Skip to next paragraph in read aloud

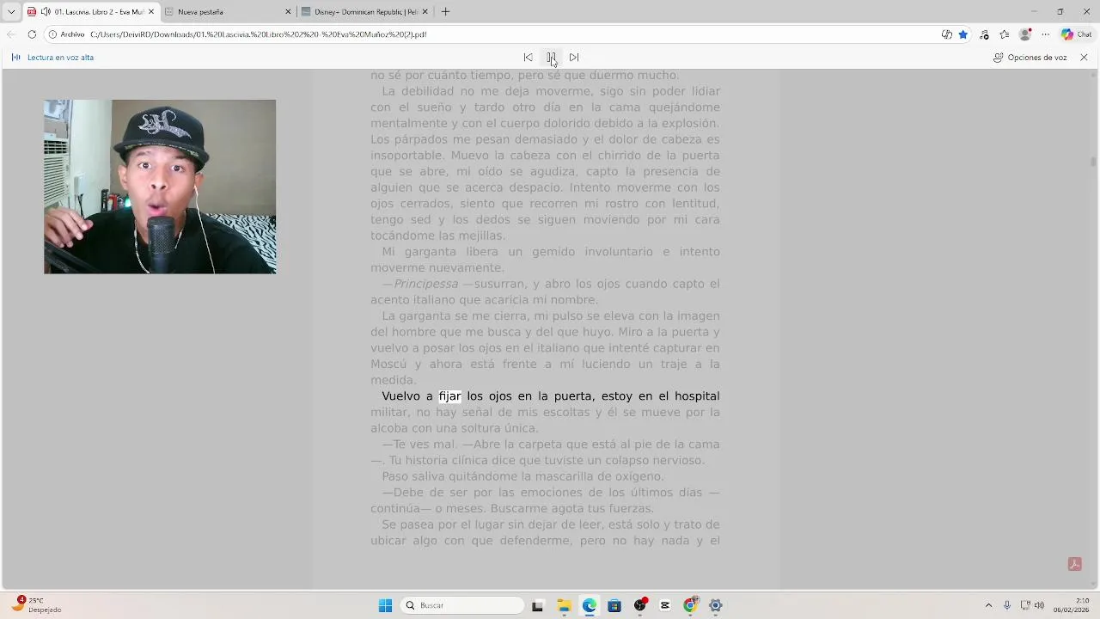574,57
